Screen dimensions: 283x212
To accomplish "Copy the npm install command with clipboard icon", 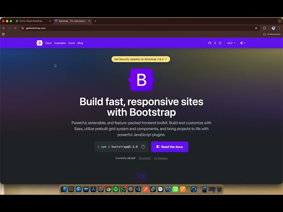I will (x=143, y=147).
